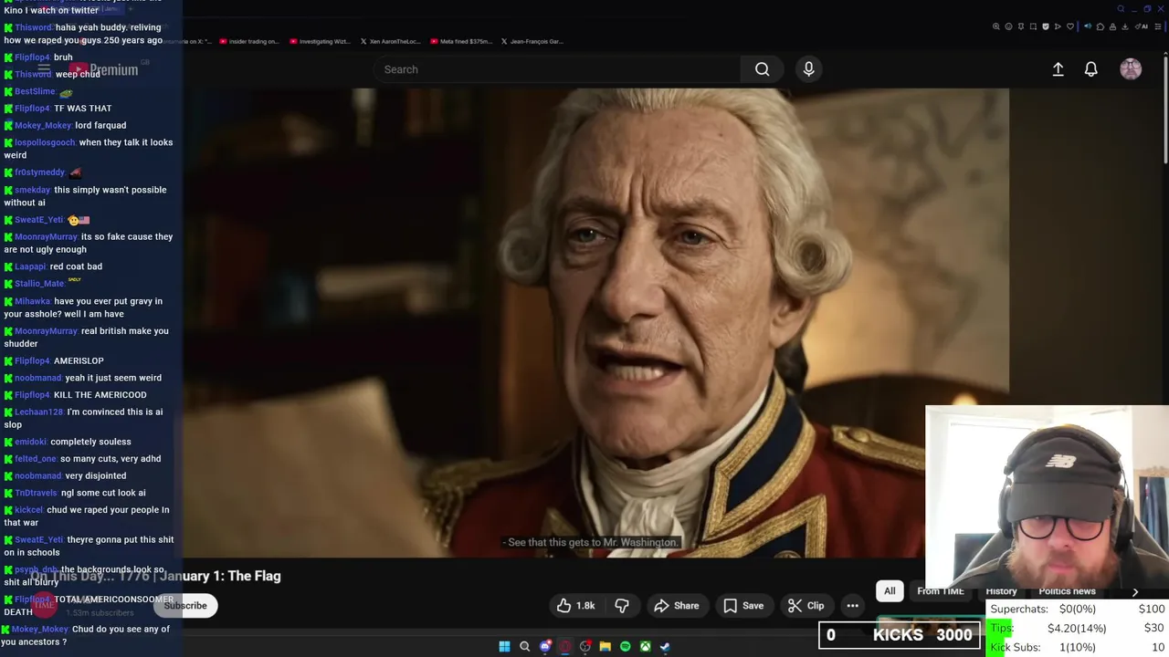Expand filter chips with right arrow
The image size is (1169, 657).
(1135, 591)
